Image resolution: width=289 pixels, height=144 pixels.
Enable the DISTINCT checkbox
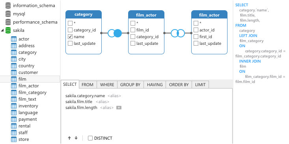click(x=90, y=138)
